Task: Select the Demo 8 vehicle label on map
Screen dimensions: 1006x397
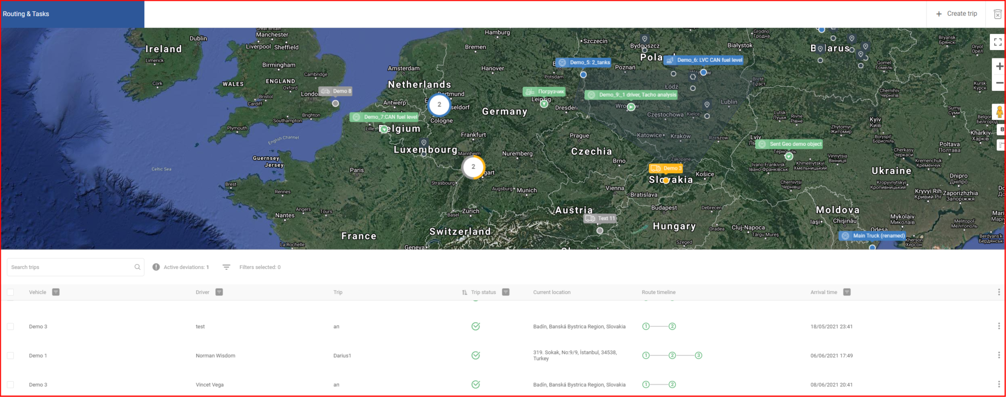Action: tap(336, 91)
